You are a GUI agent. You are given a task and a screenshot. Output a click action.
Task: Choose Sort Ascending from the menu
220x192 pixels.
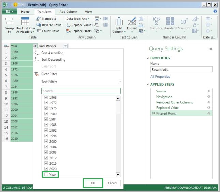[x=52, y=53]
